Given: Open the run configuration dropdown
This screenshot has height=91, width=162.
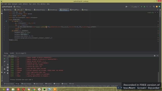Looking at the screenshot, I should pos(135,7).
